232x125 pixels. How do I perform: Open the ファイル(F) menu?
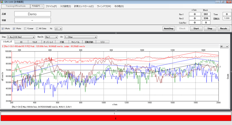point(51,6)
